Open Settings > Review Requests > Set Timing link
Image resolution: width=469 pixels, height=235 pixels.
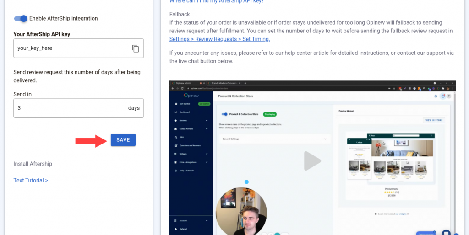tap(219, 39)
